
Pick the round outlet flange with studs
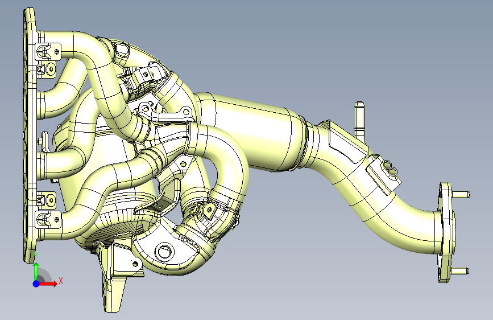(x=446, y=232)
